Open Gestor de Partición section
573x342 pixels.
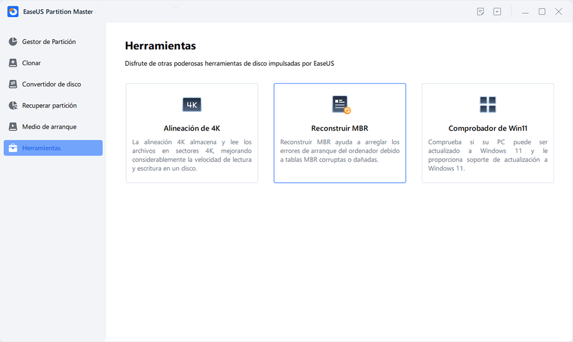[x=53, y=42]
